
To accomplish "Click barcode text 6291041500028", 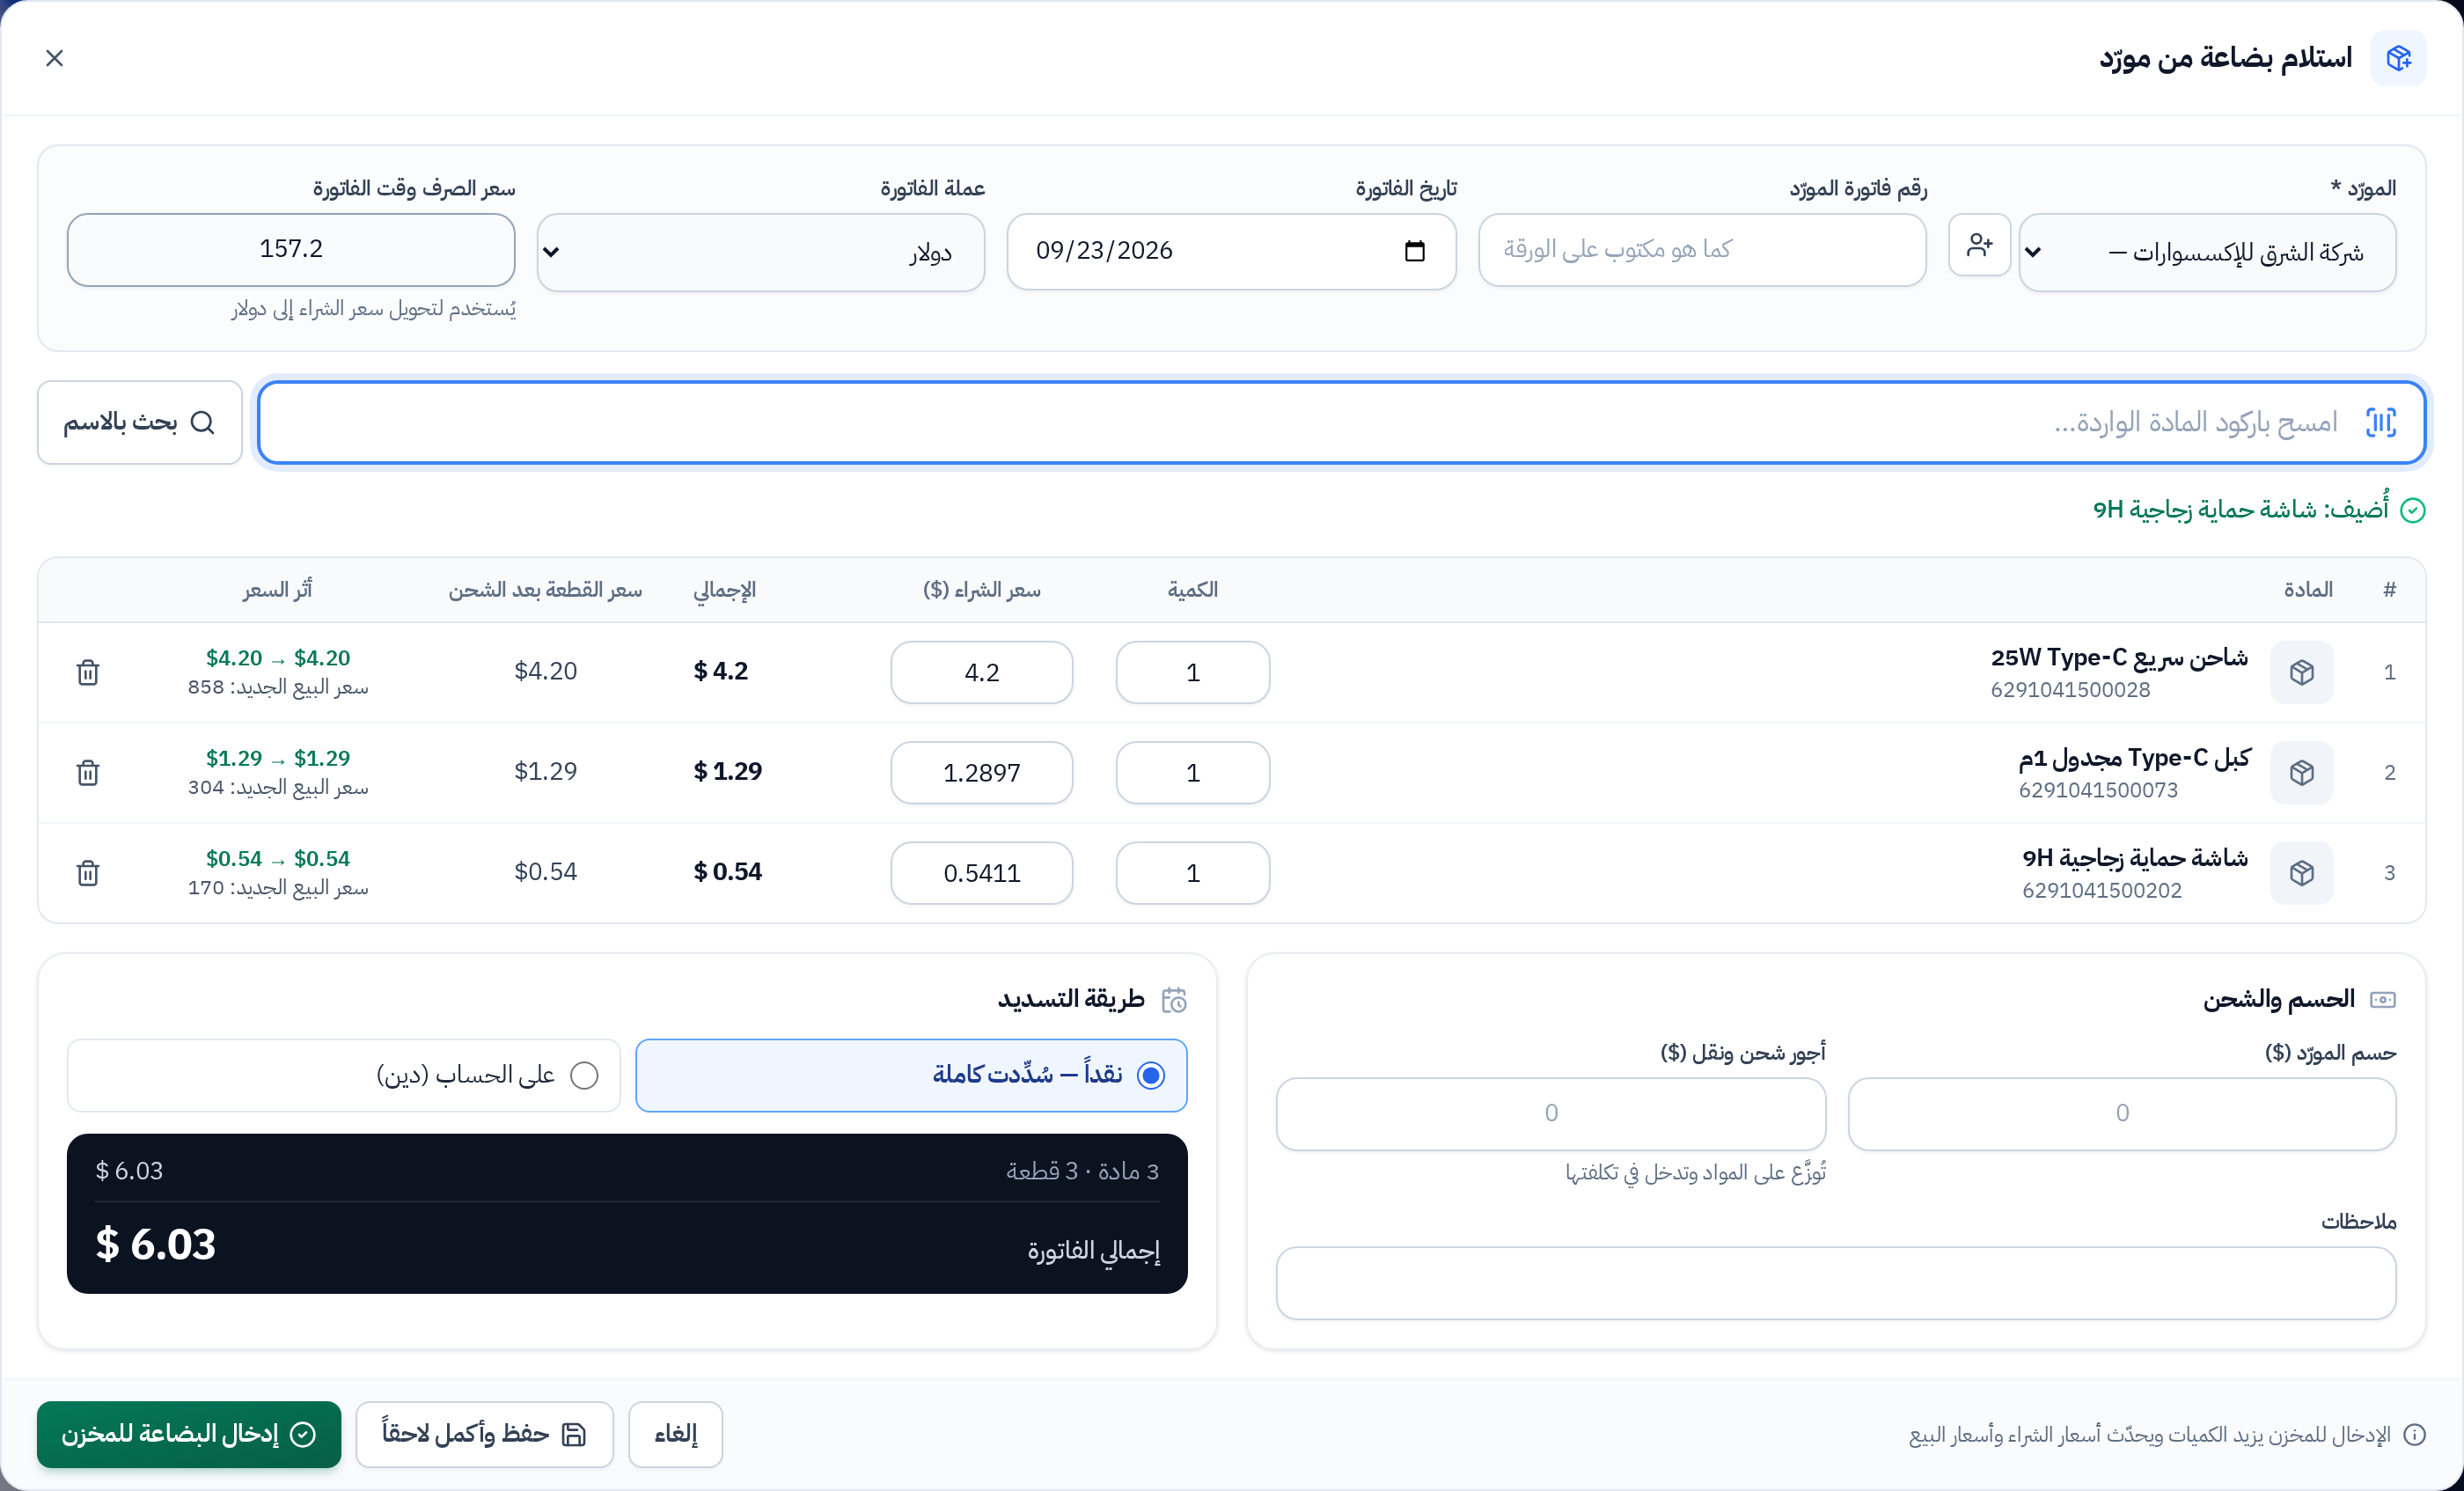I will 2070,690.
